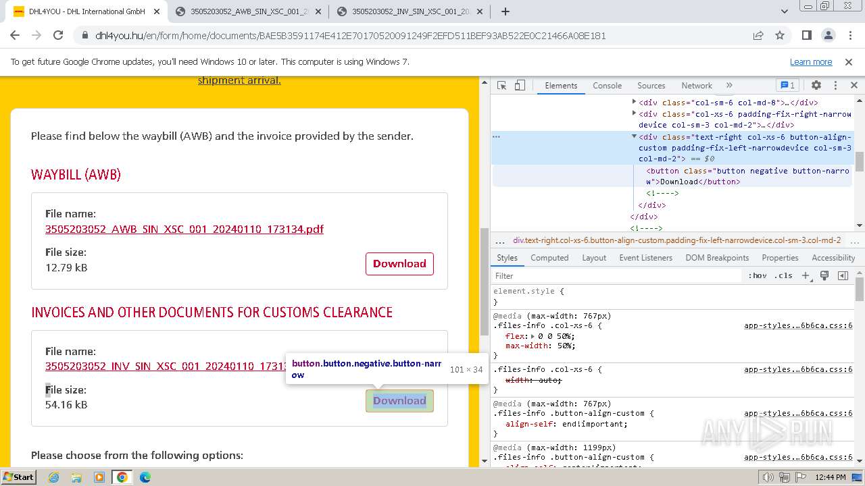Toggle the .cls element classes button

[x=784, y=276]
